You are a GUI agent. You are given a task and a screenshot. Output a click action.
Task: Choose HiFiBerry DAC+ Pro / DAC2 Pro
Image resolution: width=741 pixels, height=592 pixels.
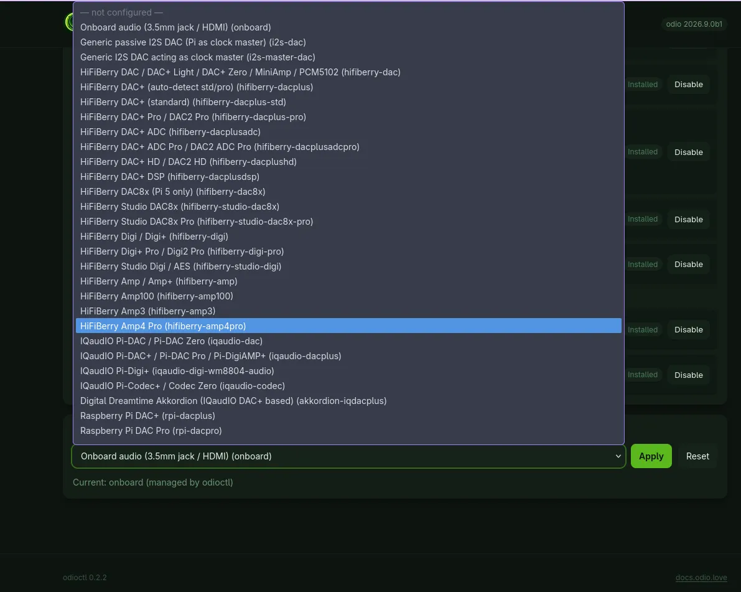(348, 117)
